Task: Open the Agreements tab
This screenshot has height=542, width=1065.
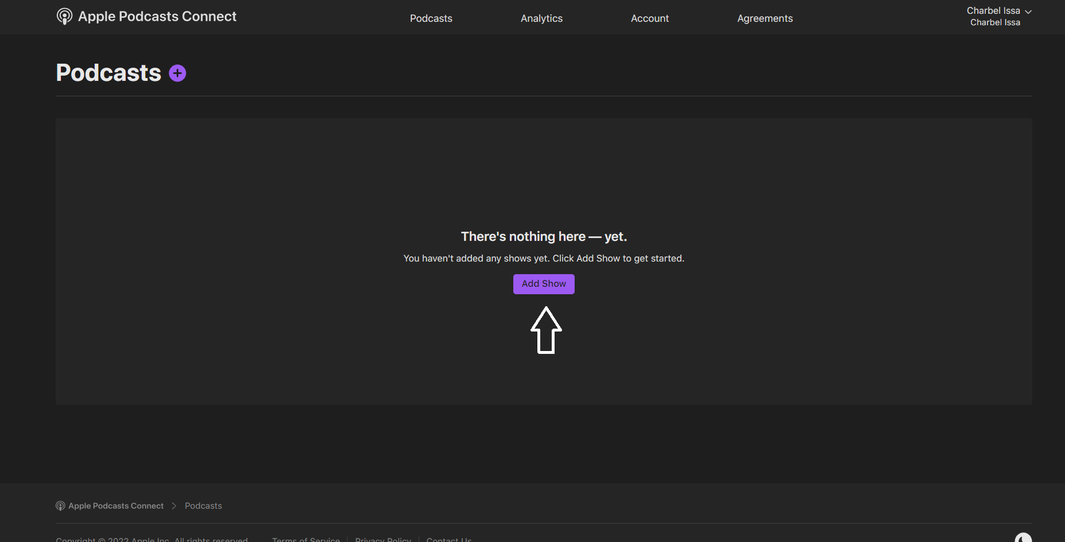Action: pos(765,18)
